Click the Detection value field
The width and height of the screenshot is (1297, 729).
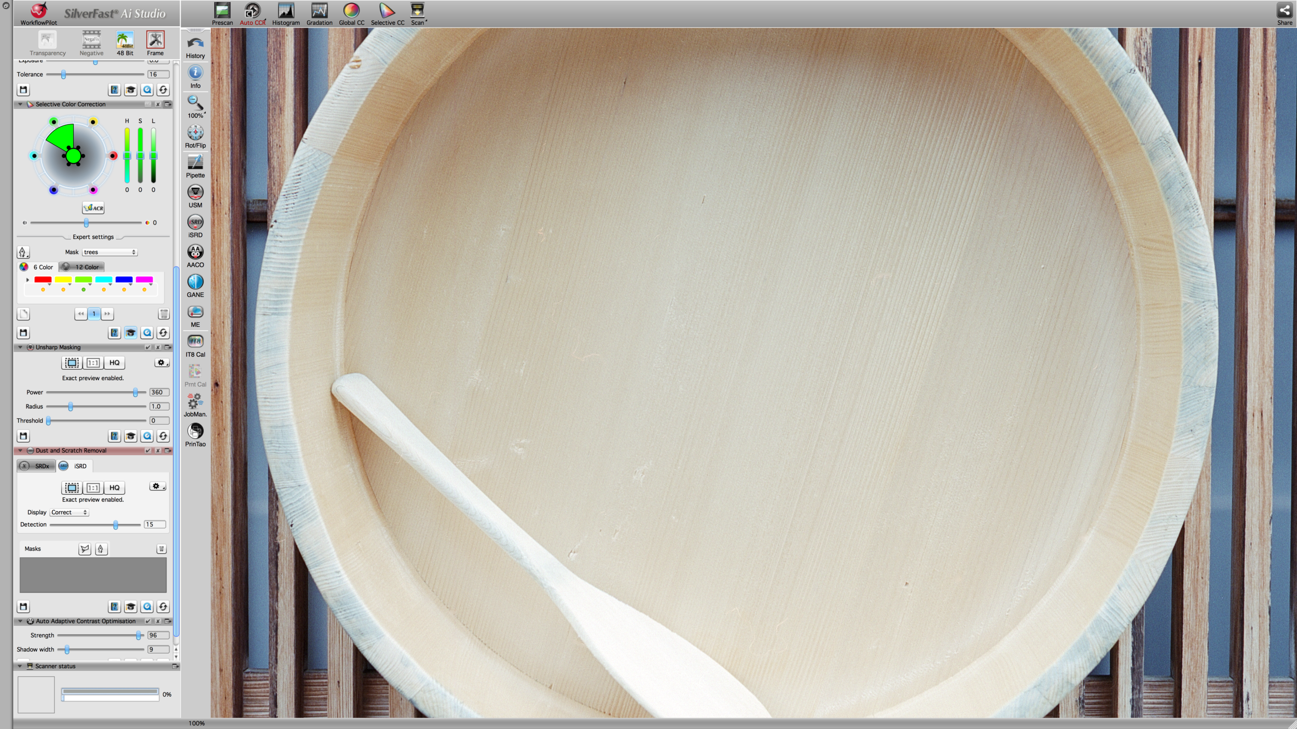(155, 525)
